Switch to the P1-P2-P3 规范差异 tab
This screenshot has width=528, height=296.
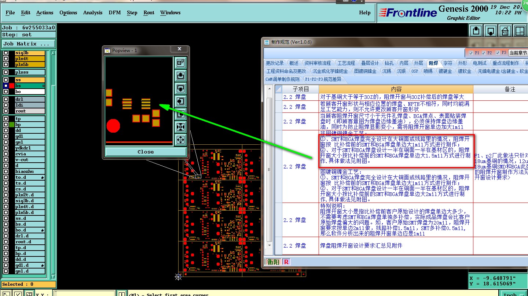tap(323, 79)
